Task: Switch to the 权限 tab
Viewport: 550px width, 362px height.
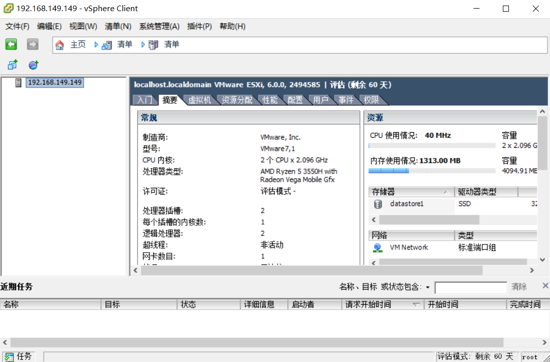Action: (372, 100)
